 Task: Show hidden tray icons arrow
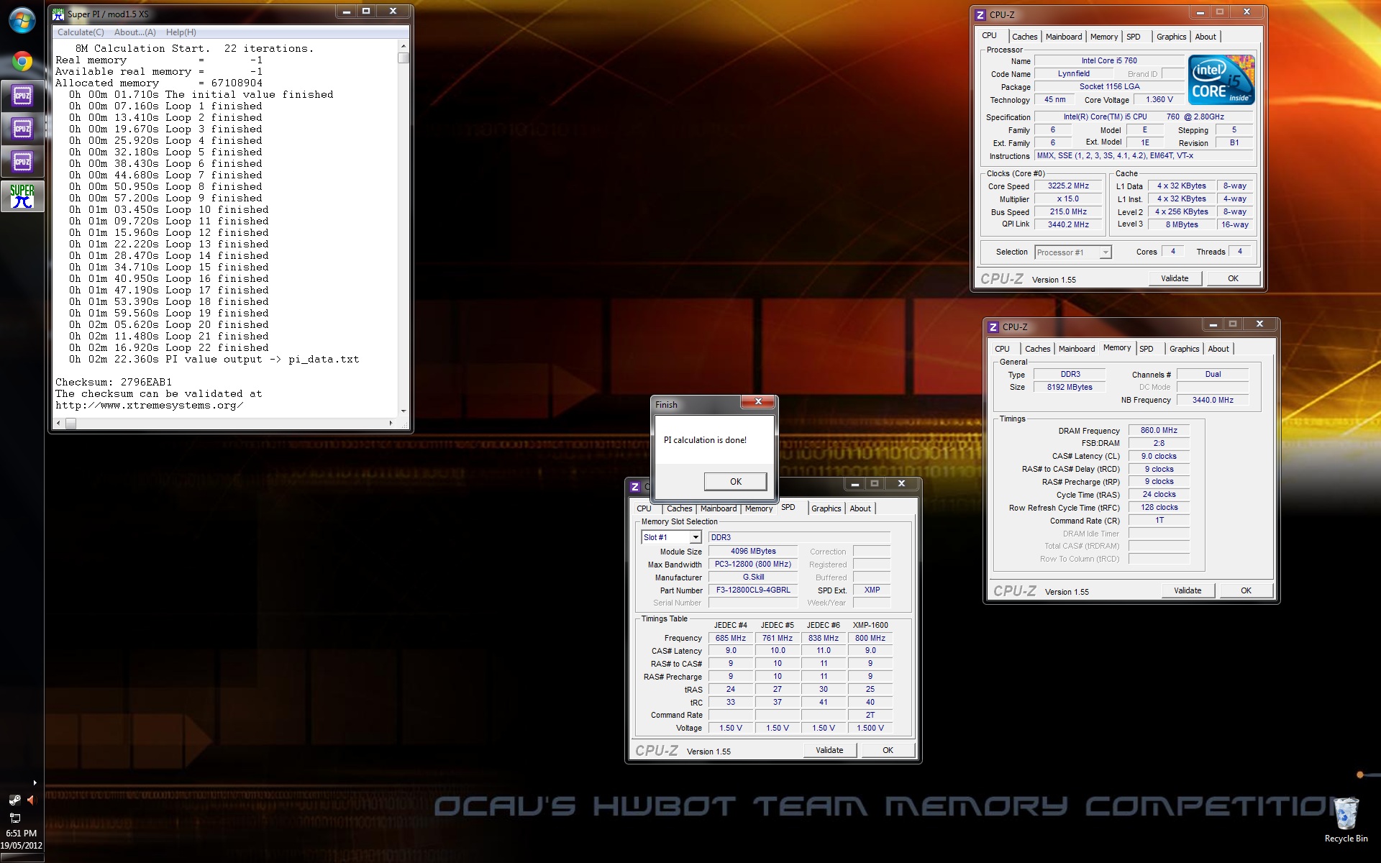click(35, 782)
